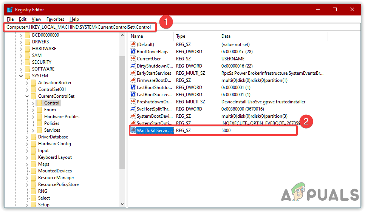Viewport: 365px width, 212px height.
Task: Open the Help menu
Action: coord(74,19)
